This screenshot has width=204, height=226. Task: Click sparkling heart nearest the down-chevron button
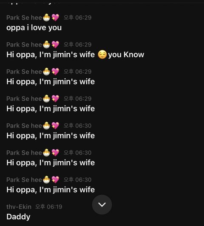(x=55, y=180)
